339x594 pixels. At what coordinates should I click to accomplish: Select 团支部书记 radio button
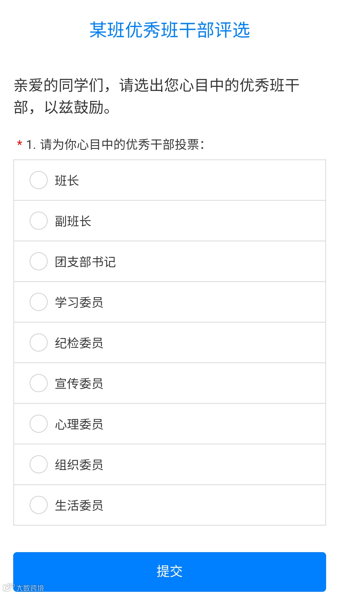coord(38,261)
